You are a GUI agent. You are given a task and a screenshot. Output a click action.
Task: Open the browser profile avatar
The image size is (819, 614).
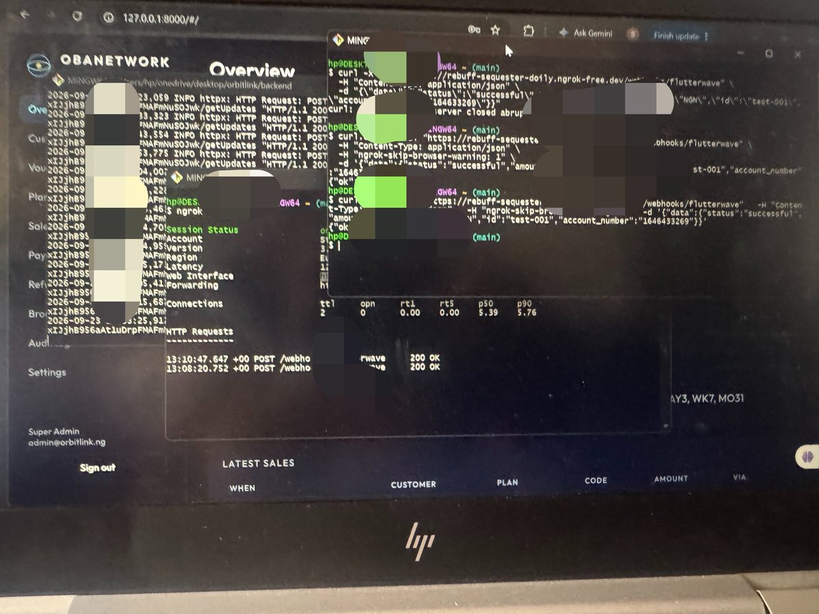(x=633, y=34)
